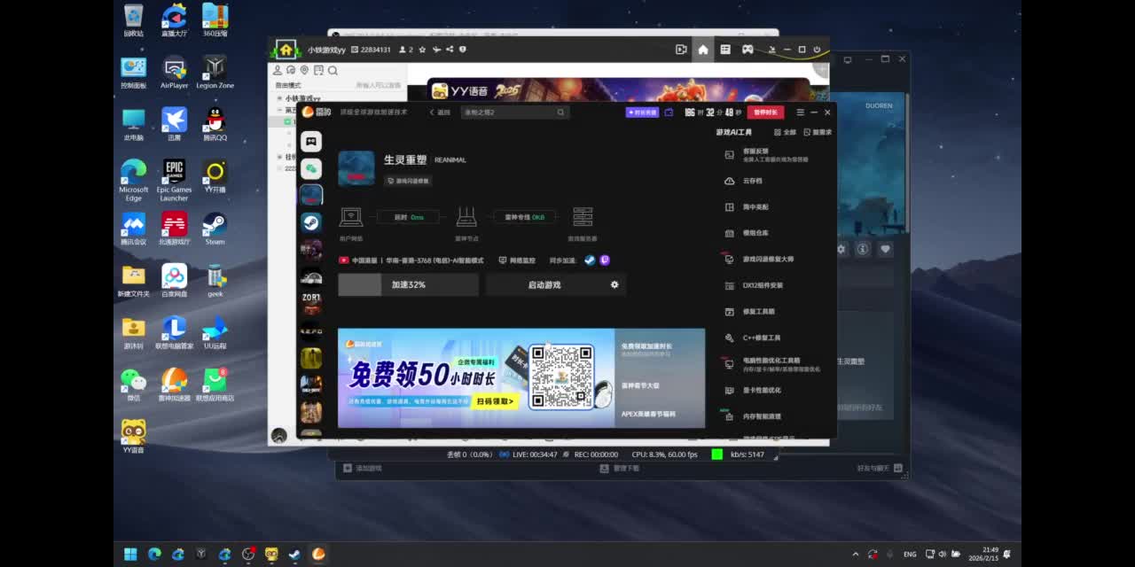Image resolution: width=1135 pixels, height=567 pixels.
Task: Click the YY channel location pin icon
Action: coord(304,70)
